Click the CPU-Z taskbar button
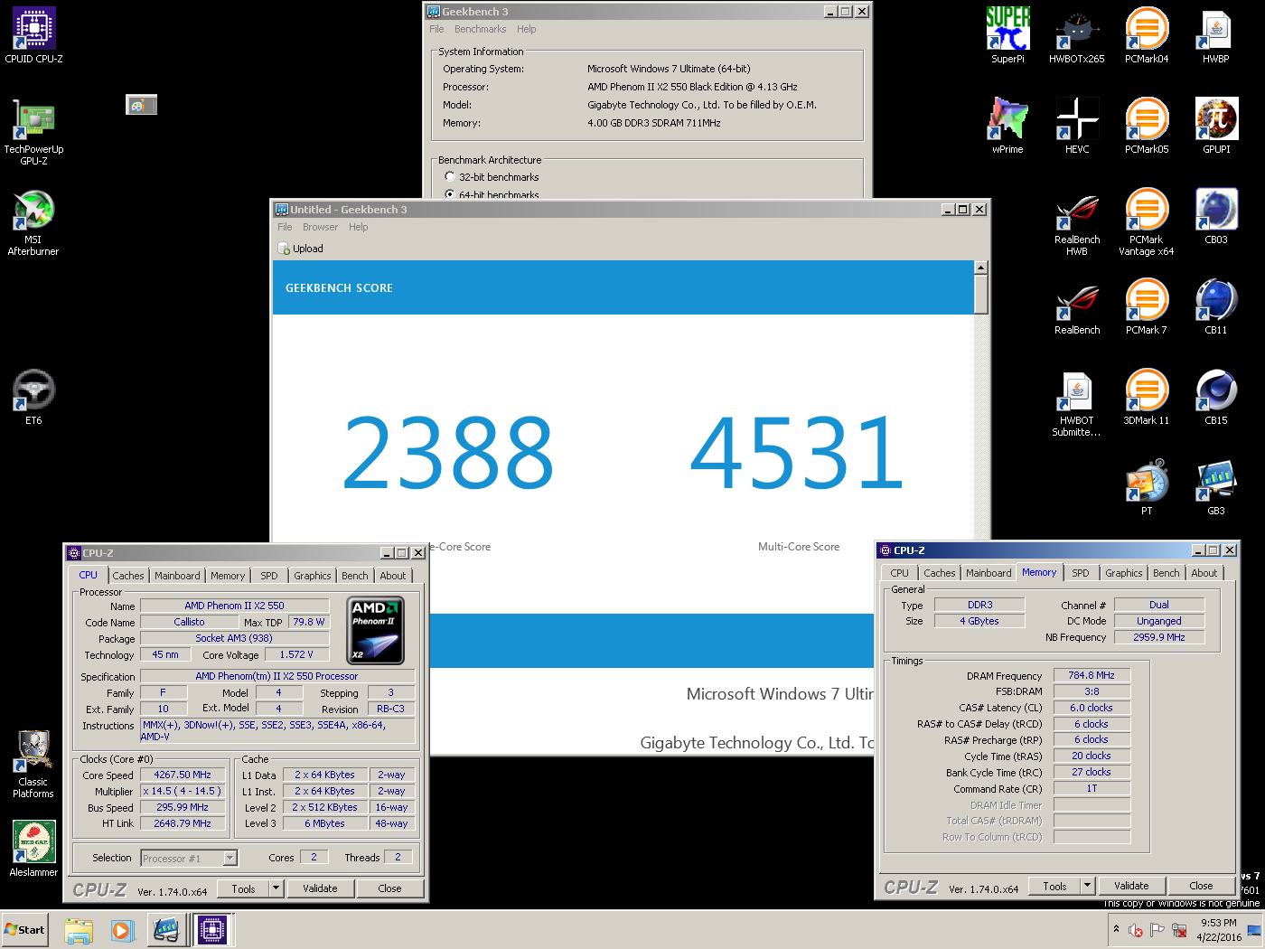This screenshot has width=1265, height=949. coord(212,930)
